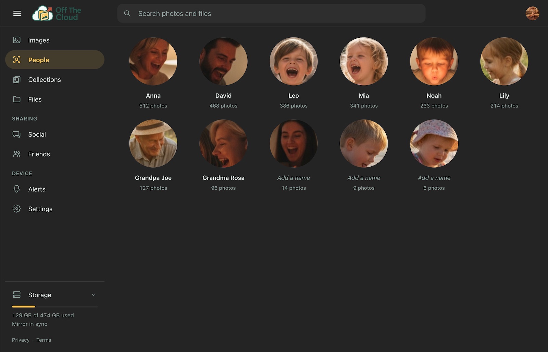Click the search magnifier icon

[x=127, y=13]
